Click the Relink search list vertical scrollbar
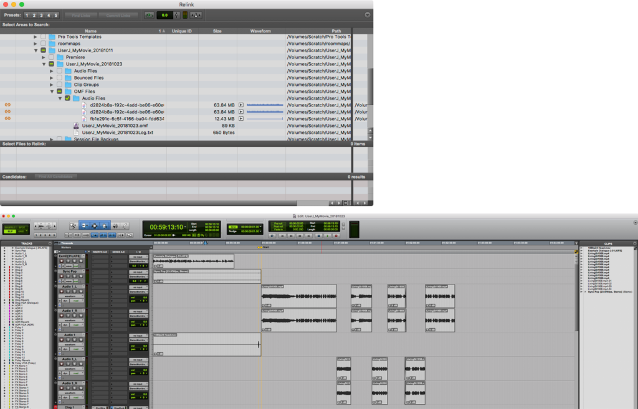 pos(370,87)
